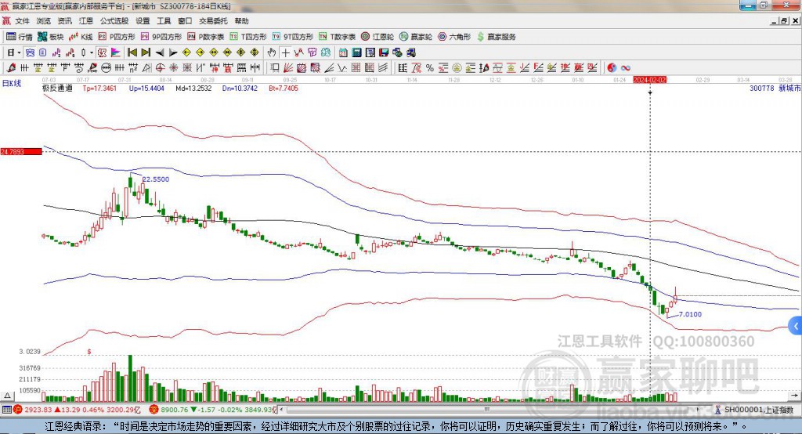
Task: Open the 资讯 menu
Action: (x=64, y=21)
